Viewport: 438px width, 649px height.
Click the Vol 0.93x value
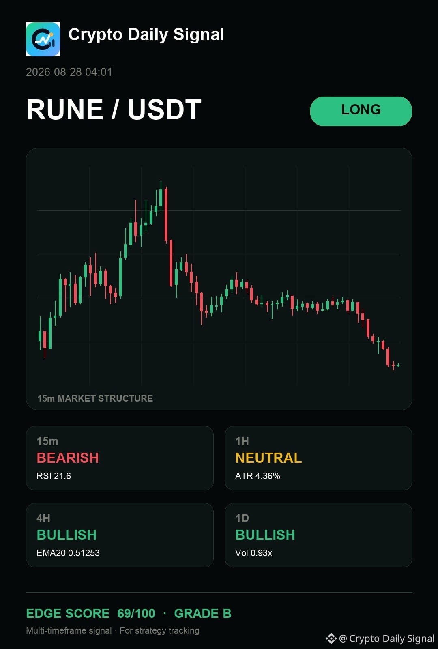[x=253, y=553]
